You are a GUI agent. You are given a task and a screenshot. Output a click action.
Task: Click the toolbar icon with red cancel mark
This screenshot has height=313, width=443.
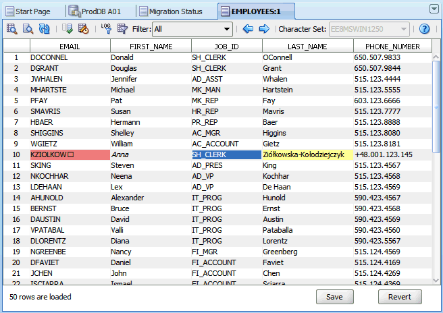pyautogui.click(x=83, y=29)
